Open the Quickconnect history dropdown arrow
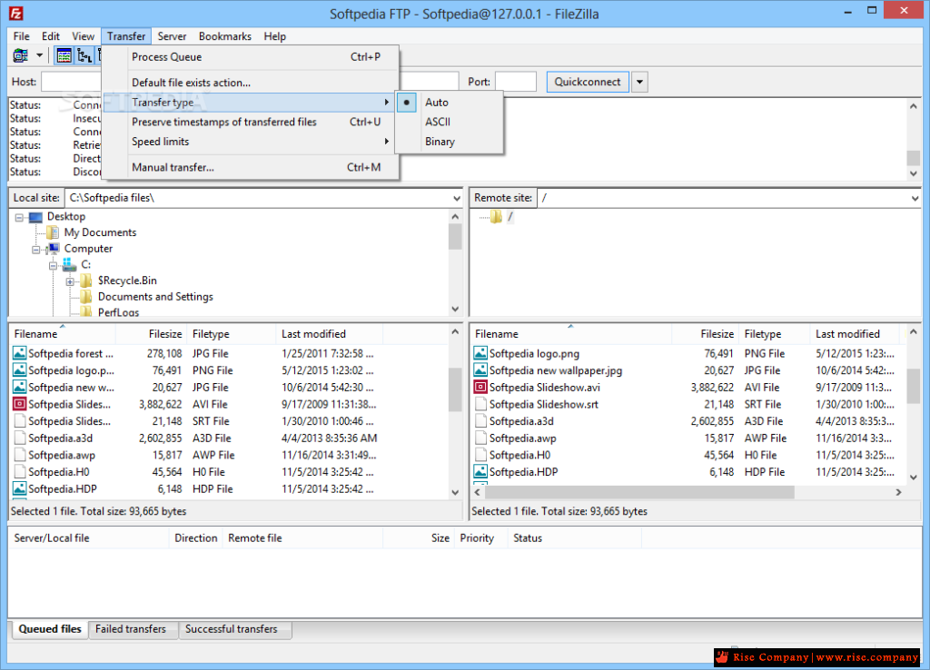The height and width of the screenshot is (670, 930). (x=639, y=82)
